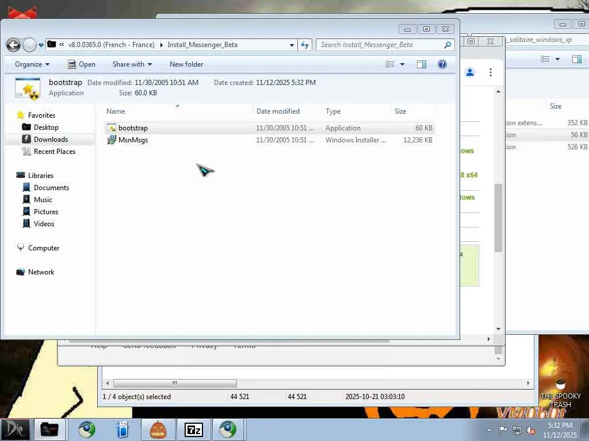This screenshot has width=589, height=441.
Task: Open Desktop in Favorites
Action: (40, 127)
